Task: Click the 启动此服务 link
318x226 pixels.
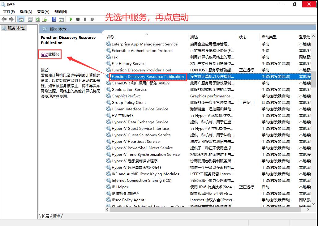Action: pyautogui.click(x=50, y=54)
